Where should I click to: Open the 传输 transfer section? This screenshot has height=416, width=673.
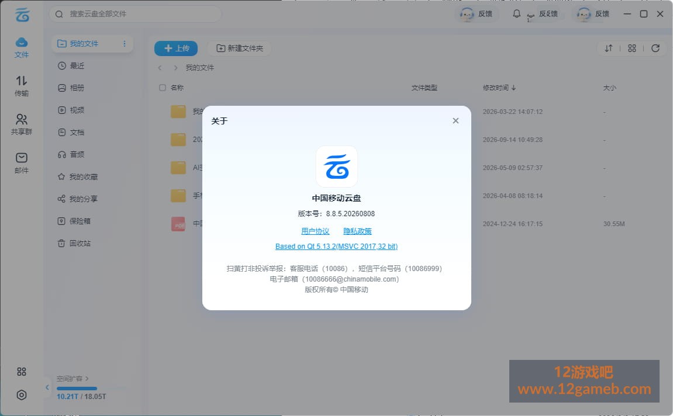pos(22,86)
